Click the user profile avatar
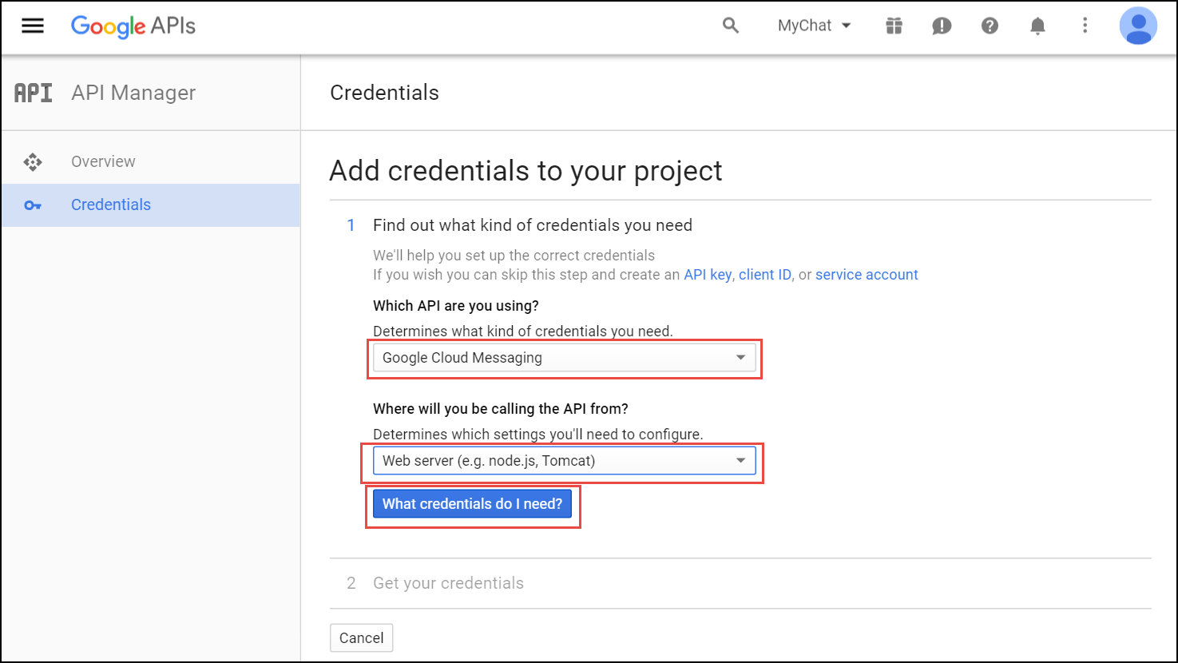The width and height of the screenshot is (1178, 663). point(1138,25)
